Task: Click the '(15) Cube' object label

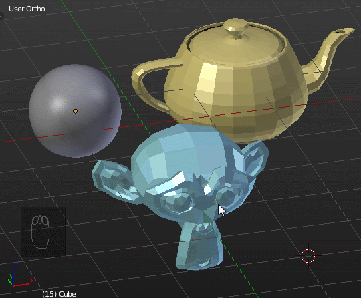Action: coord(59,294)
